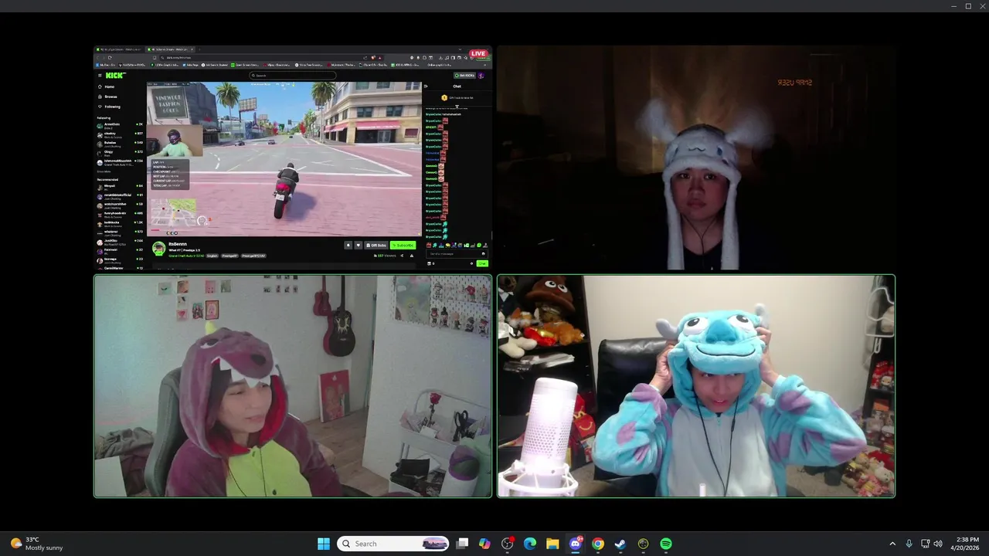Image resolution: width=989 pixels, height=556 pixels.
Task: Open the ItsBennn channel name link
Action: tap(178, 244)
